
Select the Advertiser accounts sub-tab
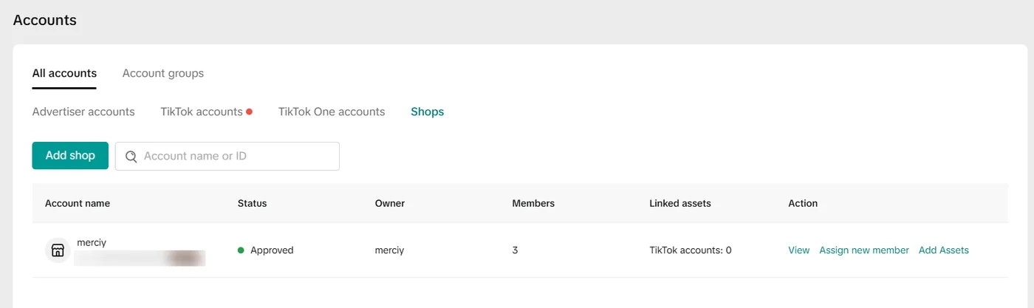pyautogui.click(x=83, y=112)
